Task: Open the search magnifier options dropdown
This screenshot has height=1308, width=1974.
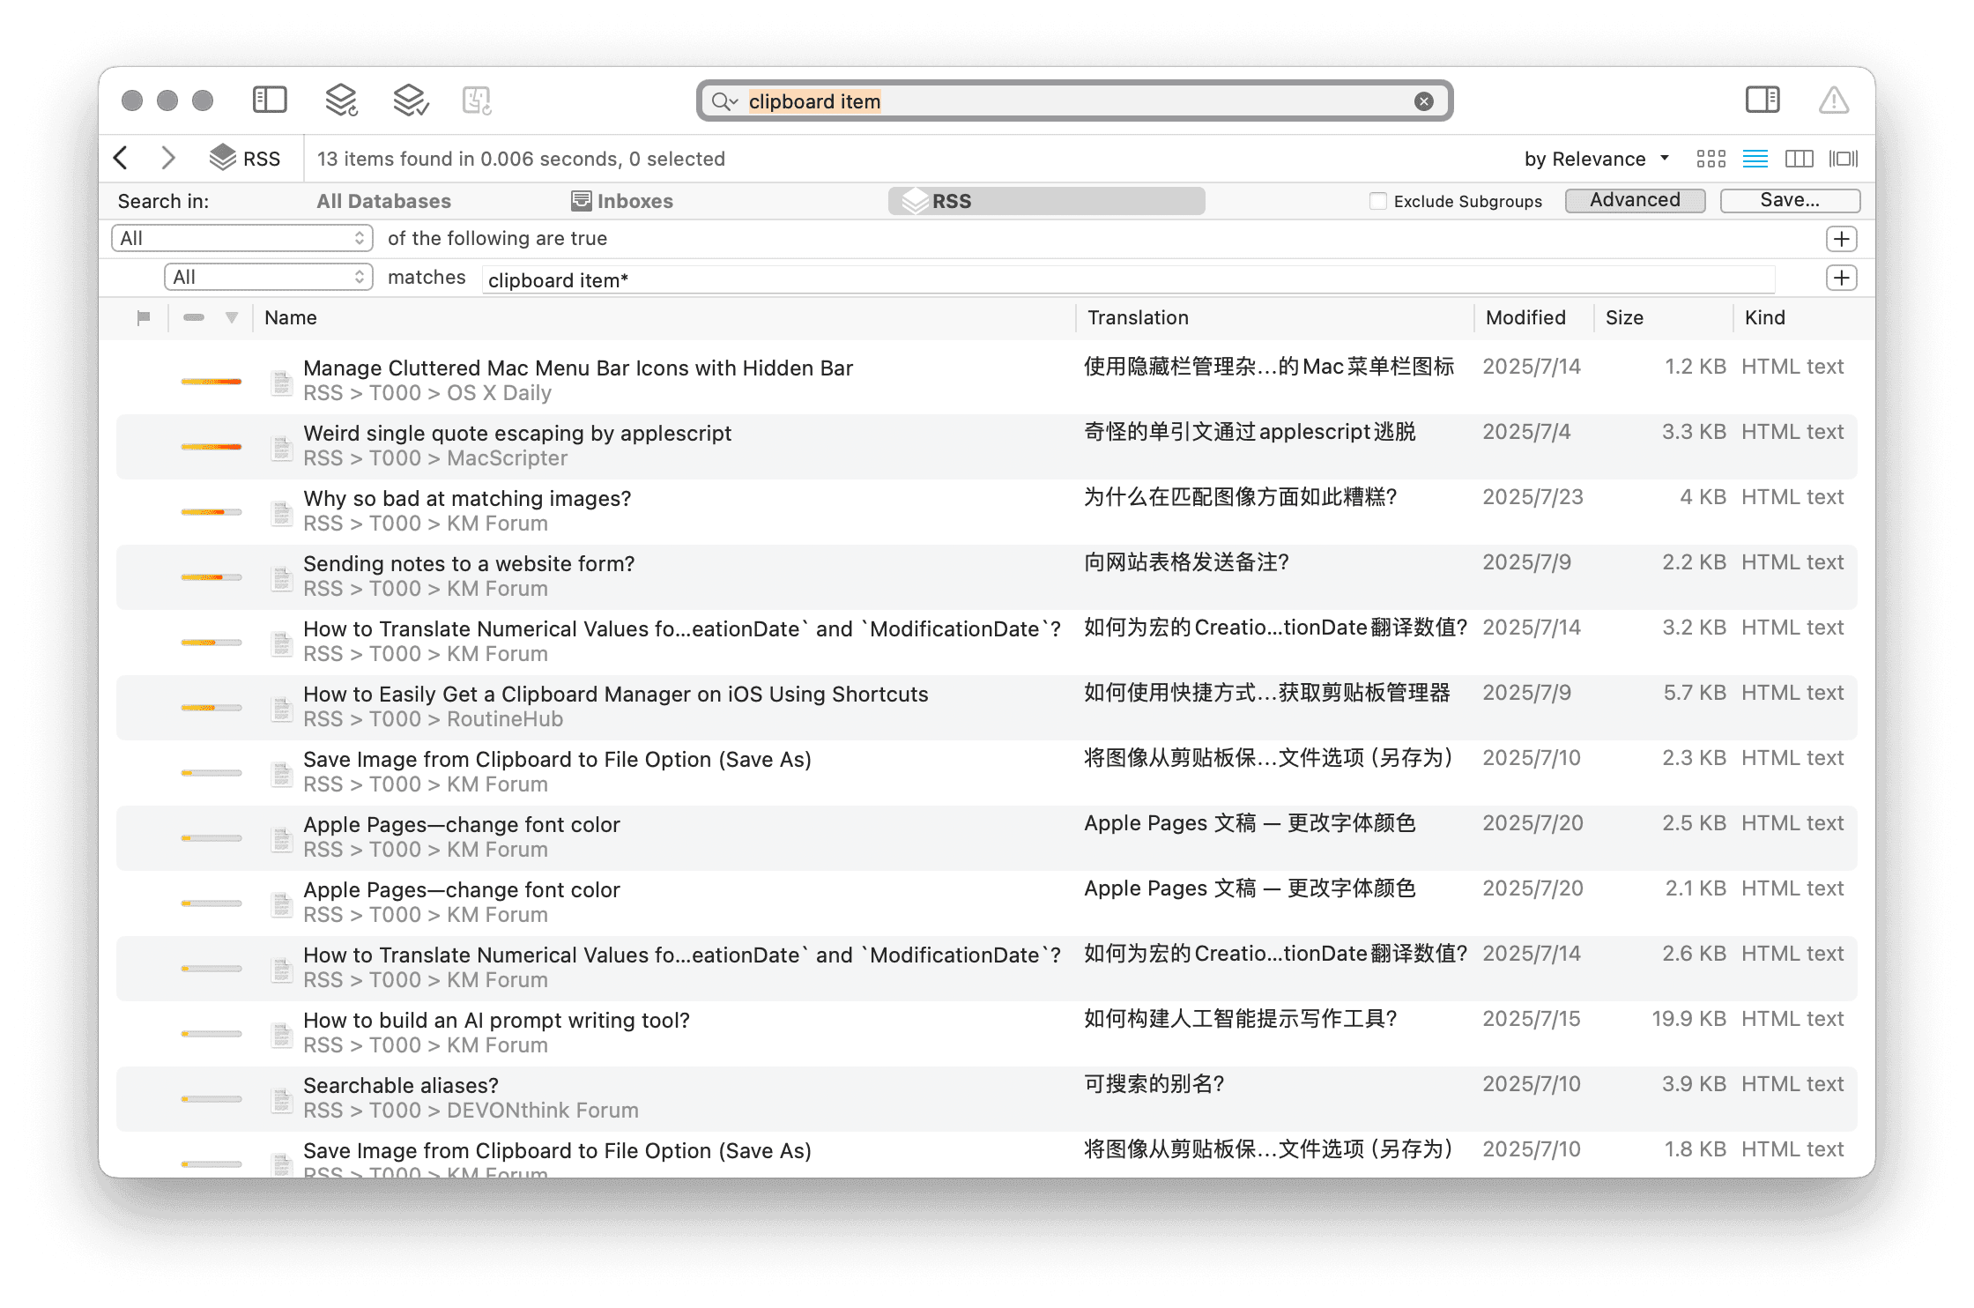Action: click(724, 101)
